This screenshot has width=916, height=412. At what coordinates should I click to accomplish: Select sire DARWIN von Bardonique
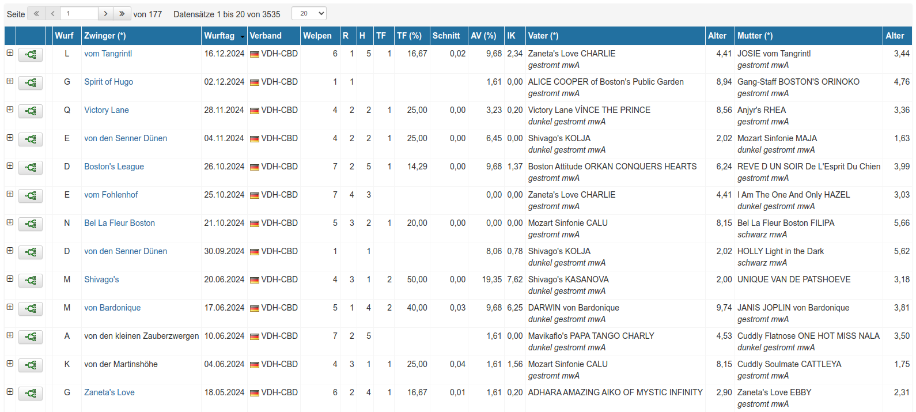pyautogui.click(x=574, y=308)
